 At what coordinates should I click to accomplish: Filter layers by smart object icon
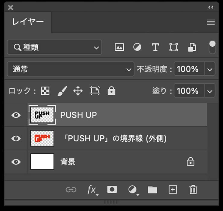coord(192,47)
